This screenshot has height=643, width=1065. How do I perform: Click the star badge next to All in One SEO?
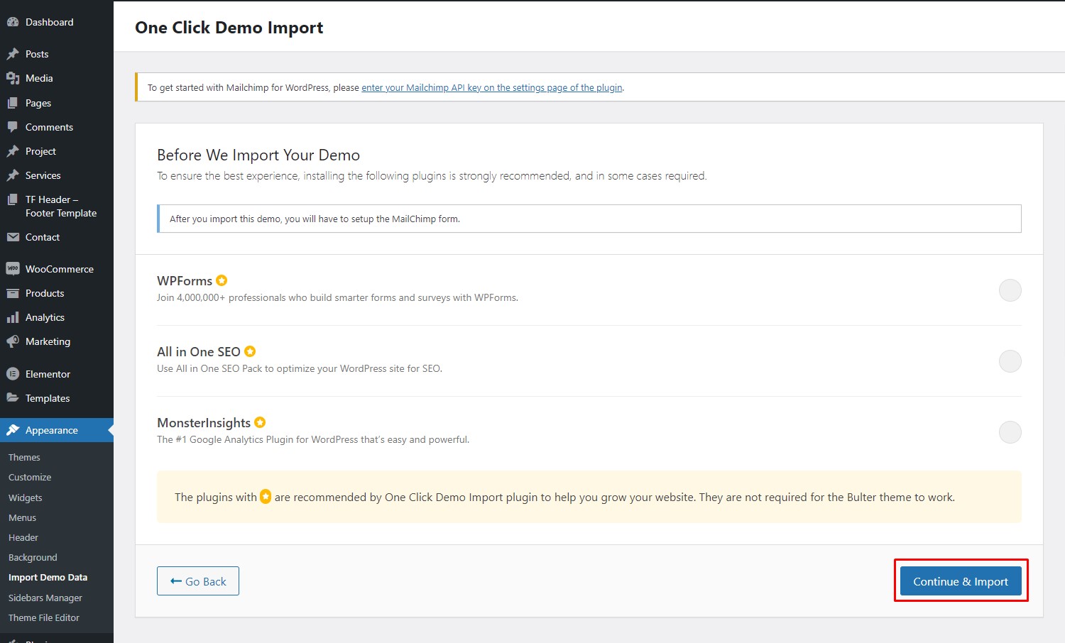click(x=250, y=351)
